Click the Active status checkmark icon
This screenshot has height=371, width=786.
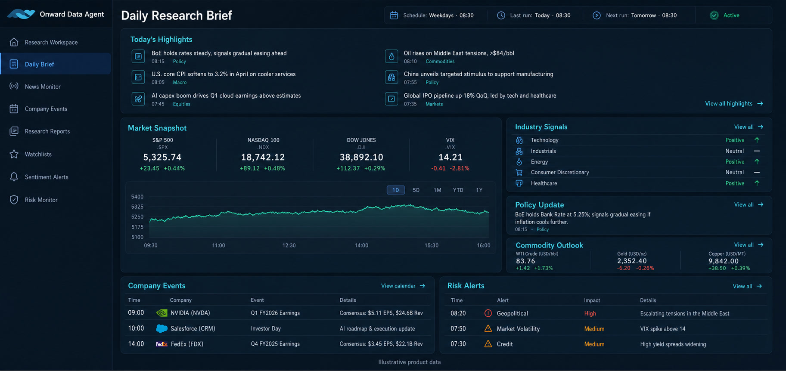click(x=714, y=15)
